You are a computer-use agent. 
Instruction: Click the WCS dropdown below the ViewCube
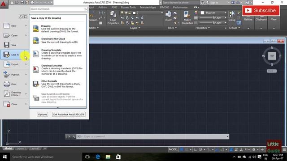click(x=272, y=71)
